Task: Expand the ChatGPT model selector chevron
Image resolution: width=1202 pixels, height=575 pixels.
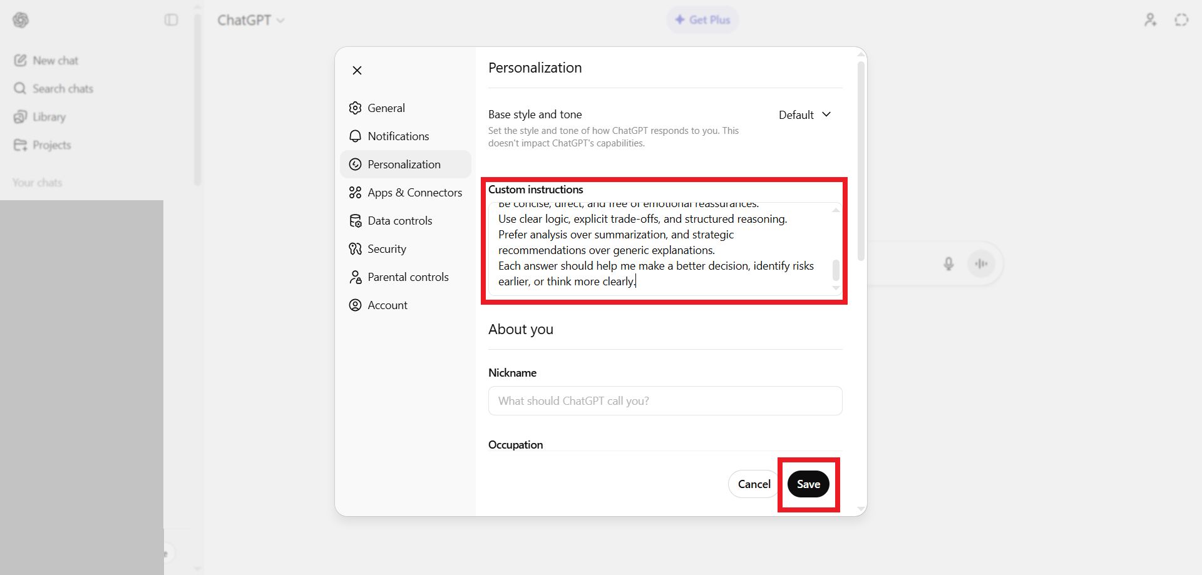Action: point(281,20)
